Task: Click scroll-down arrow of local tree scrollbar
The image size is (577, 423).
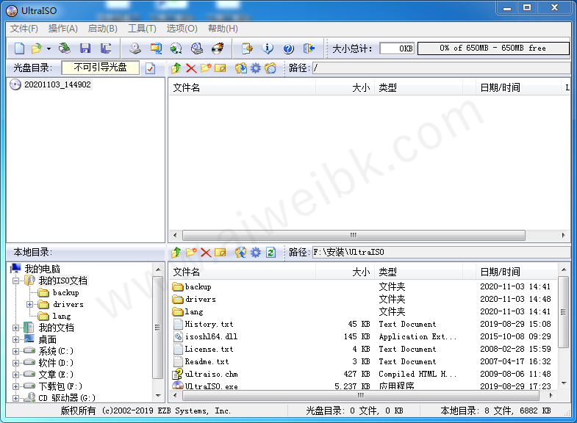Action: coord(158,396)
